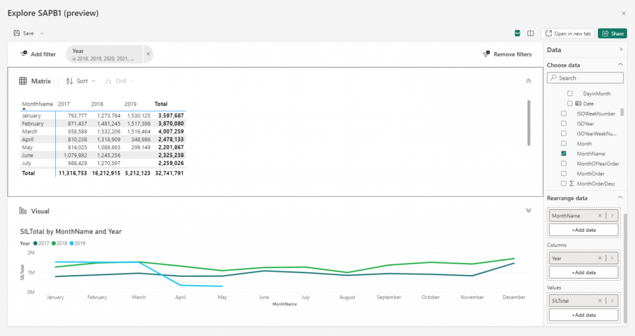Click the Remove filters funnel icon
Viewport: 635px width, 336px height.
tap(486, 53)
